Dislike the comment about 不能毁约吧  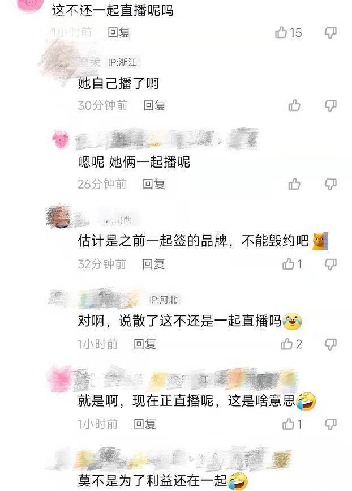tap(330, 264)
